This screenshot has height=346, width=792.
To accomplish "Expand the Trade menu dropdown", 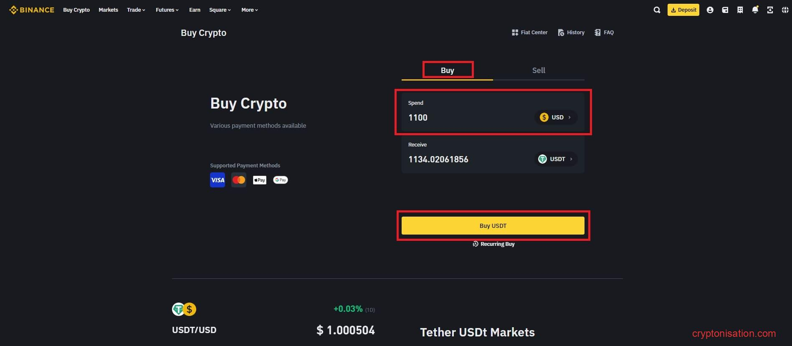I will 136,10.
